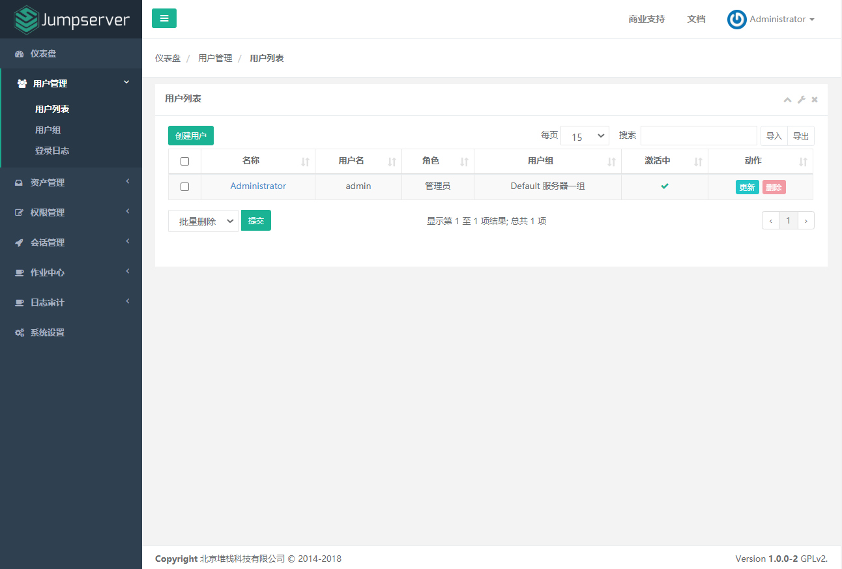Viewport: 842px width, 569px height.
Task: Click inside the 搜索 search field
Action: (699, 135)
